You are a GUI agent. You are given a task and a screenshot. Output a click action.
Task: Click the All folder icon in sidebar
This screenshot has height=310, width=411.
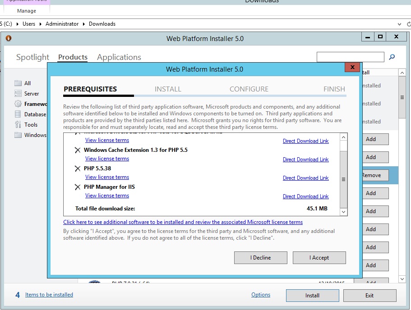18,83
